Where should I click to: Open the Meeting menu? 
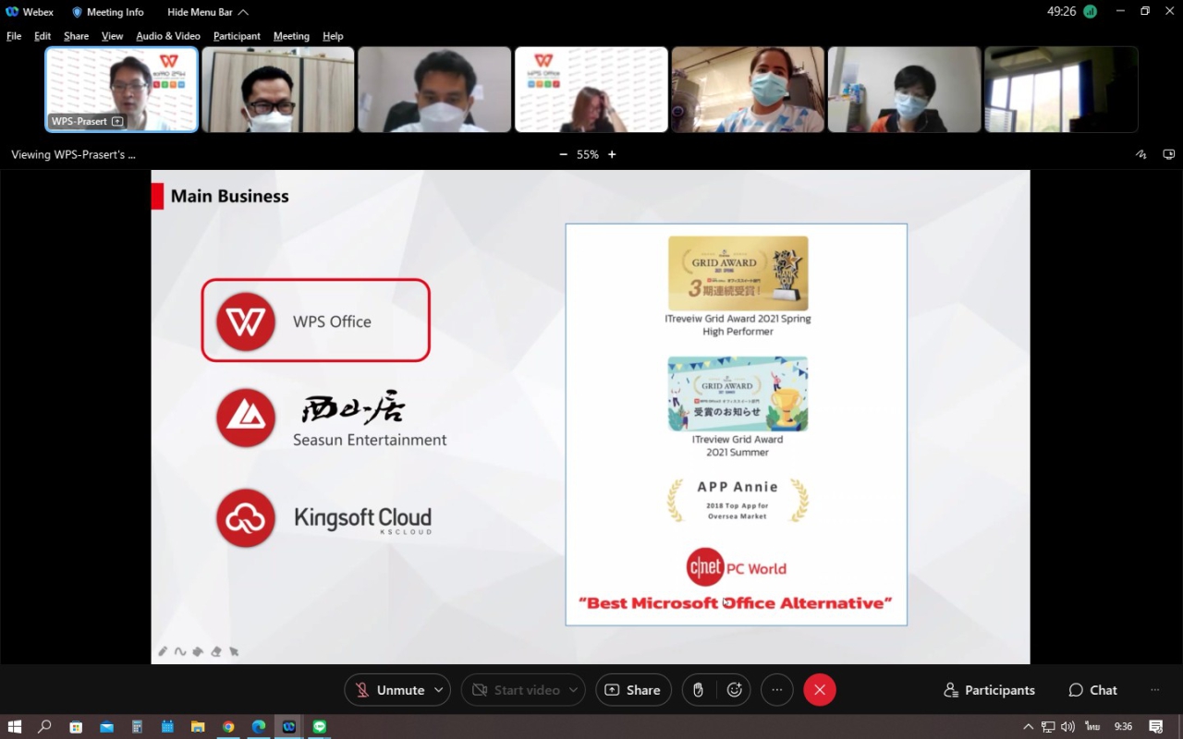291,36
